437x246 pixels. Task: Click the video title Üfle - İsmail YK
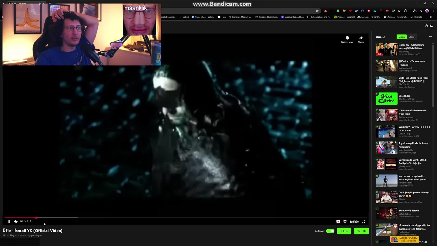coord(32,231)
